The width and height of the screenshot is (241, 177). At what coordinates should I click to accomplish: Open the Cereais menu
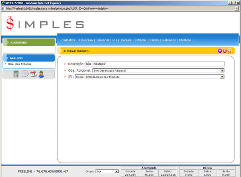126,40
